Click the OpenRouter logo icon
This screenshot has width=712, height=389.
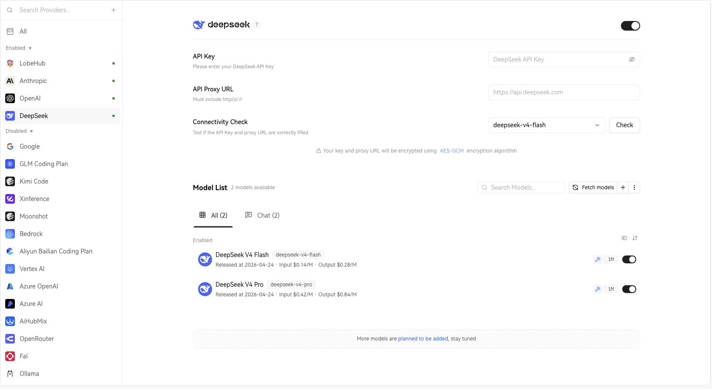click(10, 339)
